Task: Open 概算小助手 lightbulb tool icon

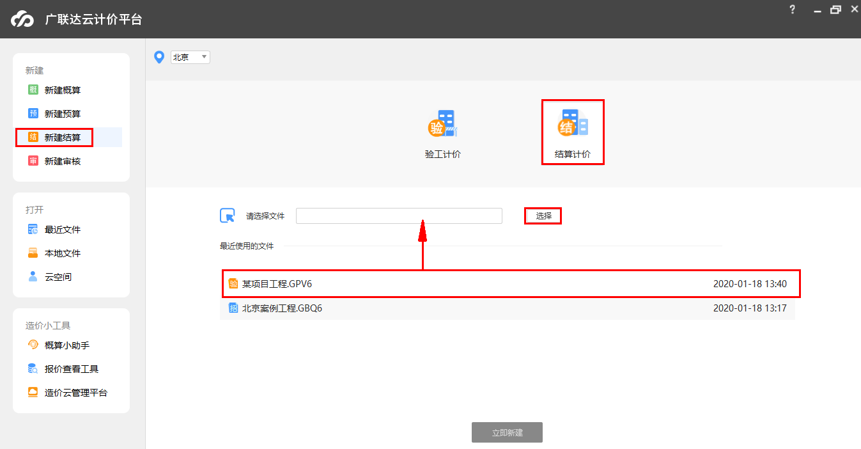Action: click(x=33, y=345)
